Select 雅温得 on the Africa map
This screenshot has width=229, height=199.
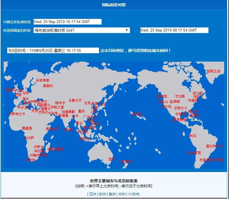pyautogui.click(x=27, y=128)
